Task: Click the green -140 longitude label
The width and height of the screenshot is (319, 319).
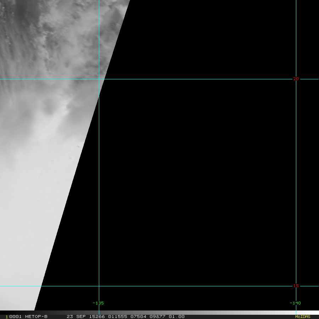Action: point(295,303)
